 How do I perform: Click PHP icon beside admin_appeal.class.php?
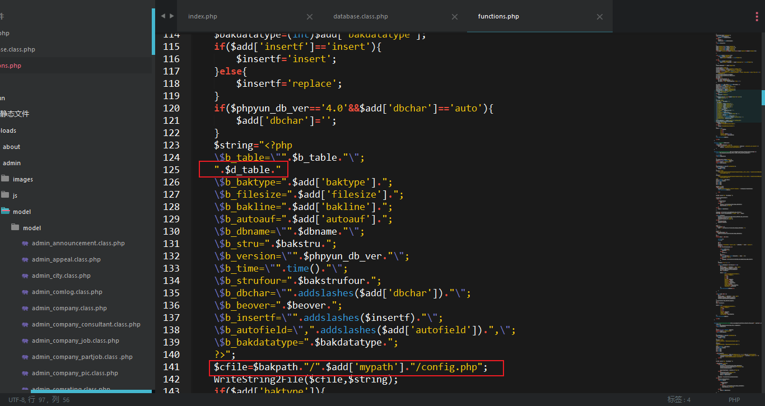(25, 260)
